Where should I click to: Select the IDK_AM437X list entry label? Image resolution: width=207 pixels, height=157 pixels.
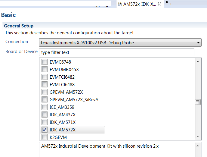coord(63,115)
